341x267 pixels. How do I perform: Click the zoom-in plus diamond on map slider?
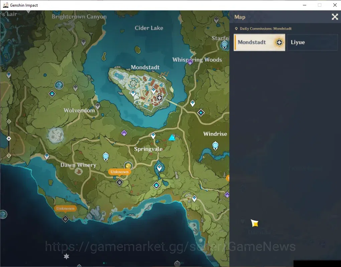point(9,121)
